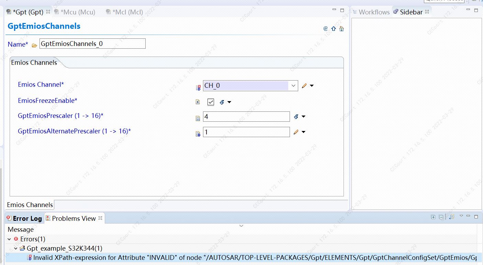Maximize the Sidebar panel
The height and width of the screenshot is (265, 483).
point(476,10)
